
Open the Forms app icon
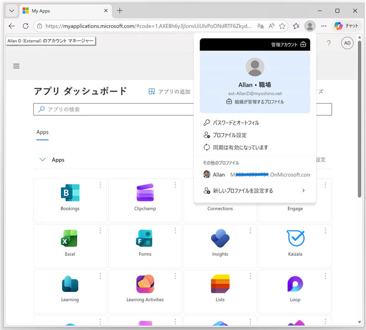click(144, 238)
